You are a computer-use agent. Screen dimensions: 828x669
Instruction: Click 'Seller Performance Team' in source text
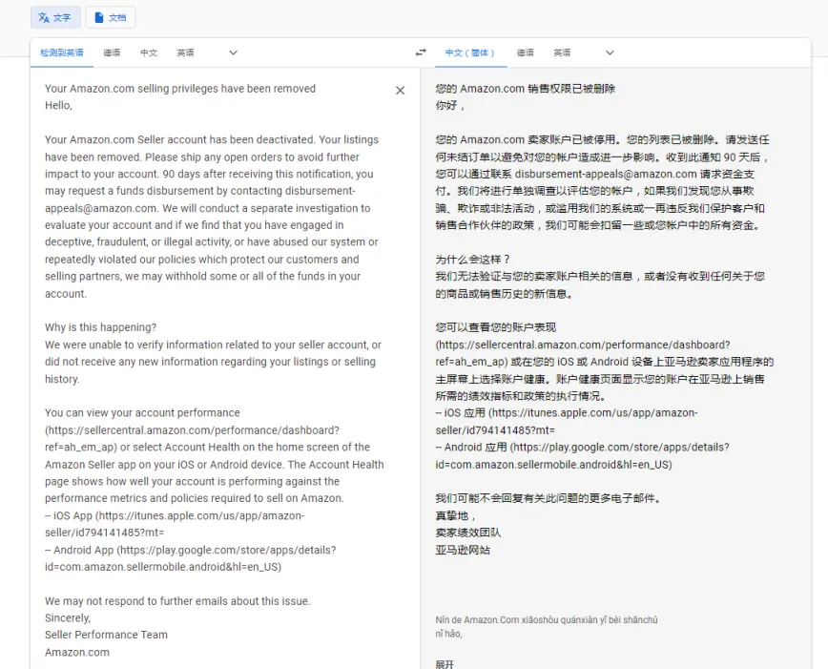106,635
